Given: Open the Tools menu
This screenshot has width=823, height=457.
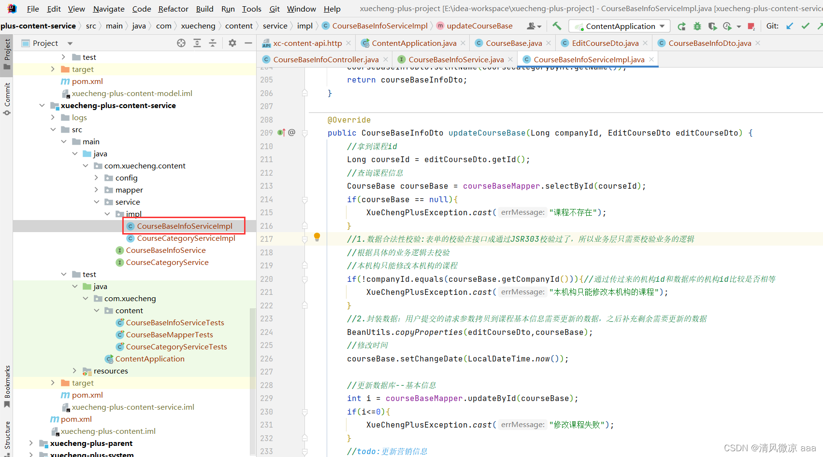Looking at the screenshot, I should click(x=251, y=9).
